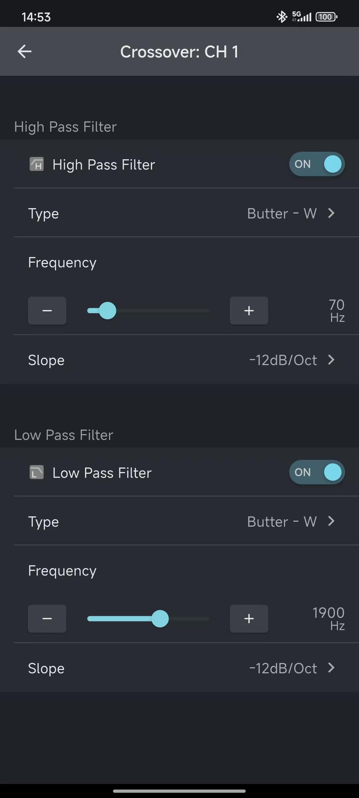Image resolution: width=359 pixels, height=798 pixels.
Task: Change low pass Slope -12dB/Oct setting
Action: tap(292, 668)
